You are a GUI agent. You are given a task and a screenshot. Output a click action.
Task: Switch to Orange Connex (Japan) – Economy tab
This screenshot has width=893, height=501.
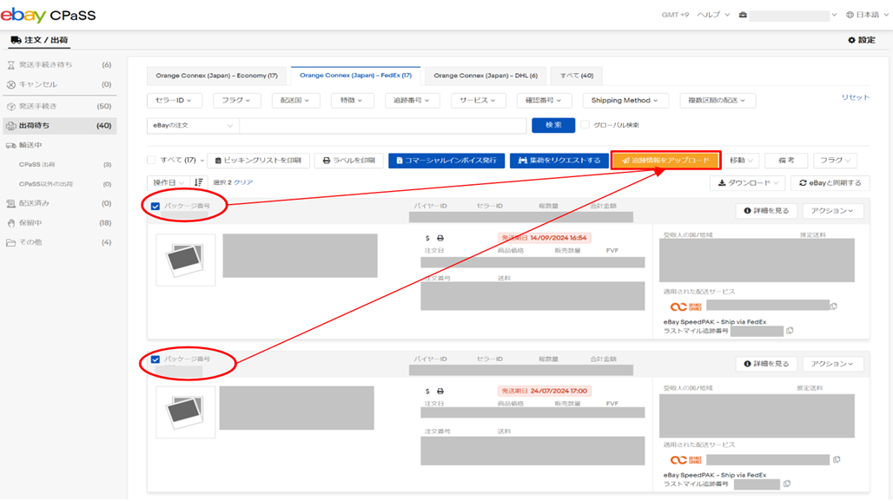coord(217,76)
